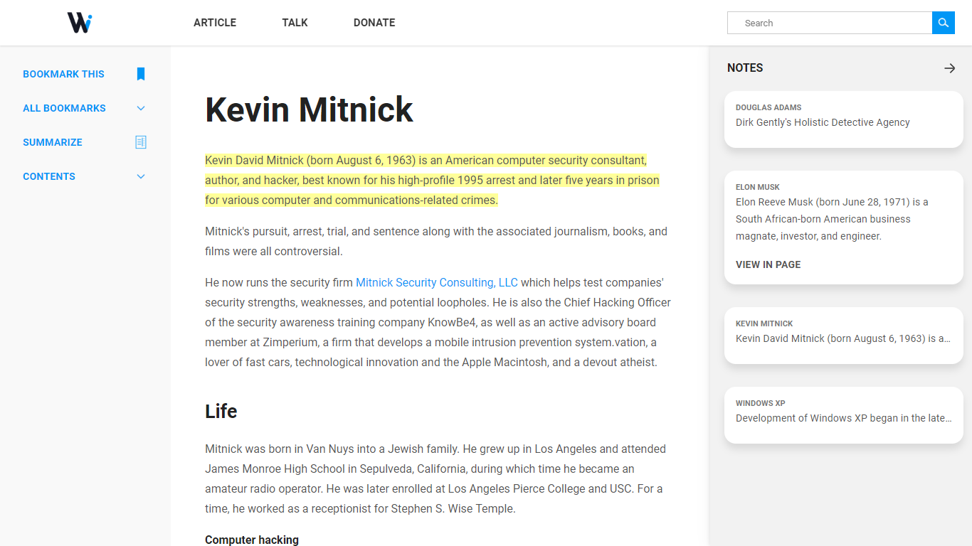Expand the Kevin Mitnick note card
The width and height of the screenshot is (972, 546).
(x=844, y=336)
